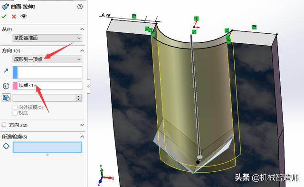304x187 pixels.
Task: Increase the draft angle with up stepper
Action: [x=79, y=96]
